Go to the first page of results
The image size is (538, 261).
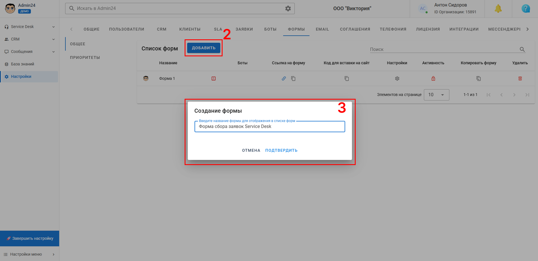[x=488, y=95]
